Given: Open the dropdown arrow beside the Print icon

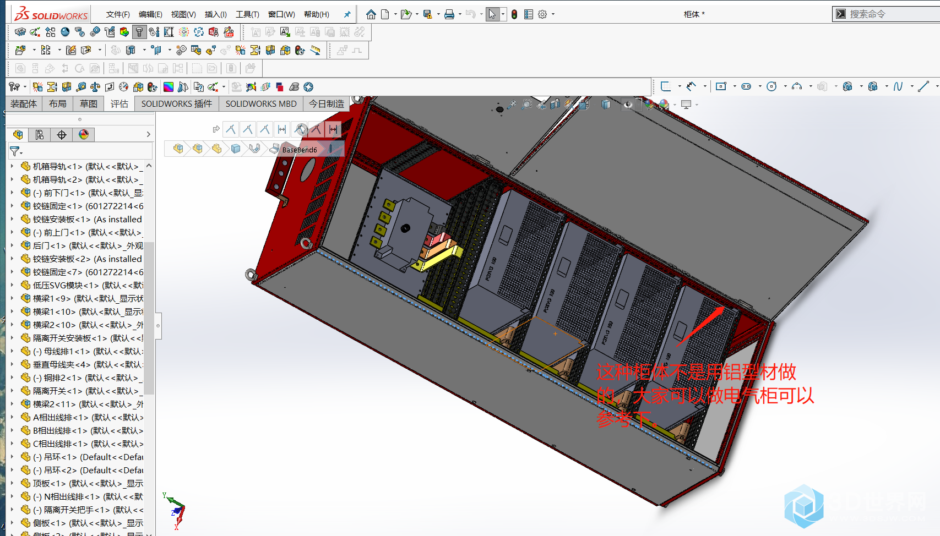Looking at the screenshot, I should [460, 14].
